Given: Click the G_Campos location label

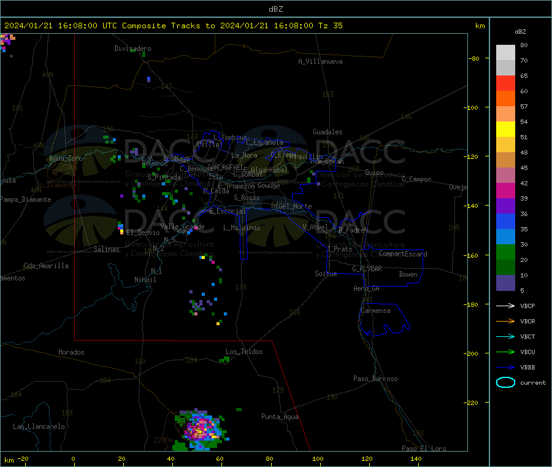Looking at the screenshot, I should [417, 179].
